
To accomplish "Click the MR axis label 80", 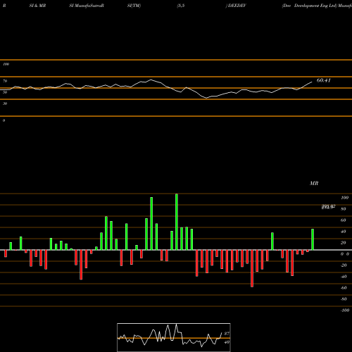I will [x=344, y=209].
